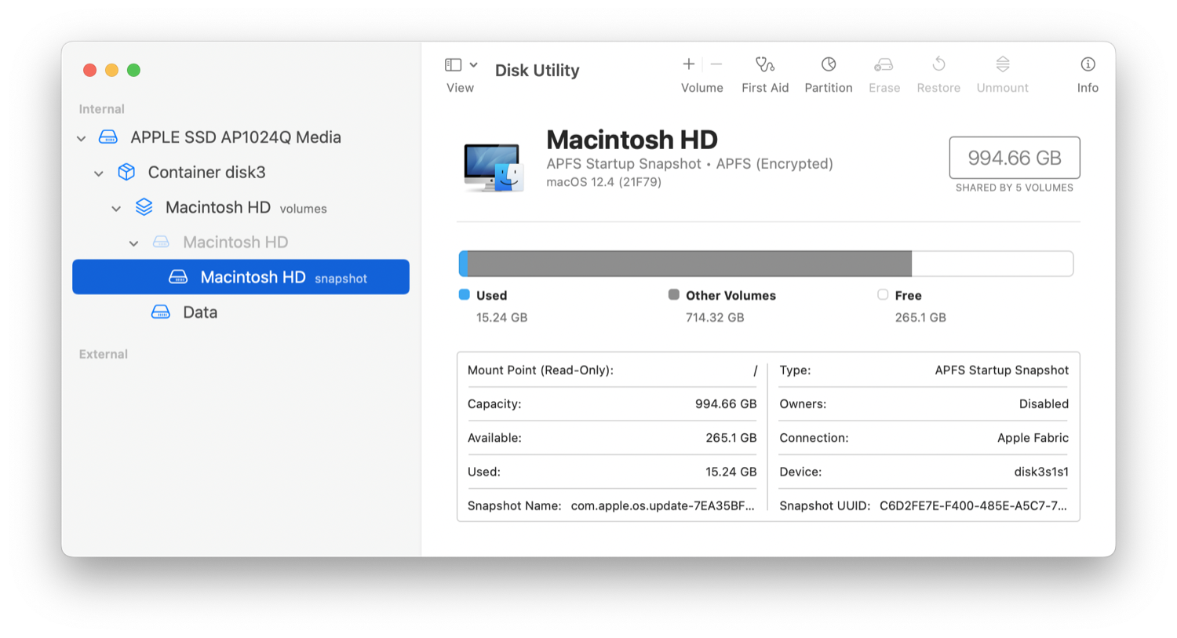Image resolution: width=1177 pixels, height=638 pixels.
Task: Collapse the greyed Macintosh HD volume
Action: pos(133,243)
